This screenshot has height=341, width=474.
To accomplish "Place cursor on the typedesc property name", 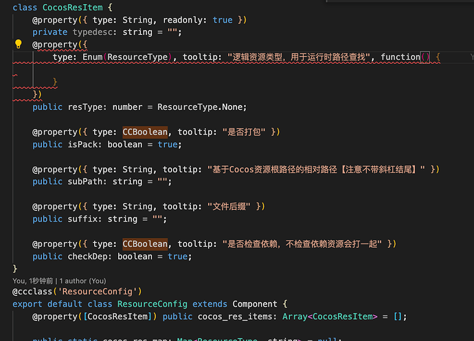I will [92, 32].
